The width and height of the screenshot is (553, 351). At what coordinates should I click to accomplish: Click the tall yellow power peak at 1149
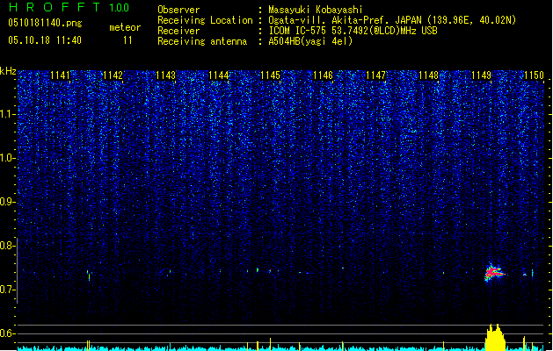[x=494, y=337]
